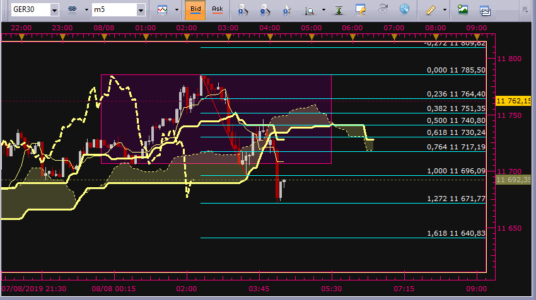
Task: Expand the ruler tool options arrow
Action: point(445,10)
